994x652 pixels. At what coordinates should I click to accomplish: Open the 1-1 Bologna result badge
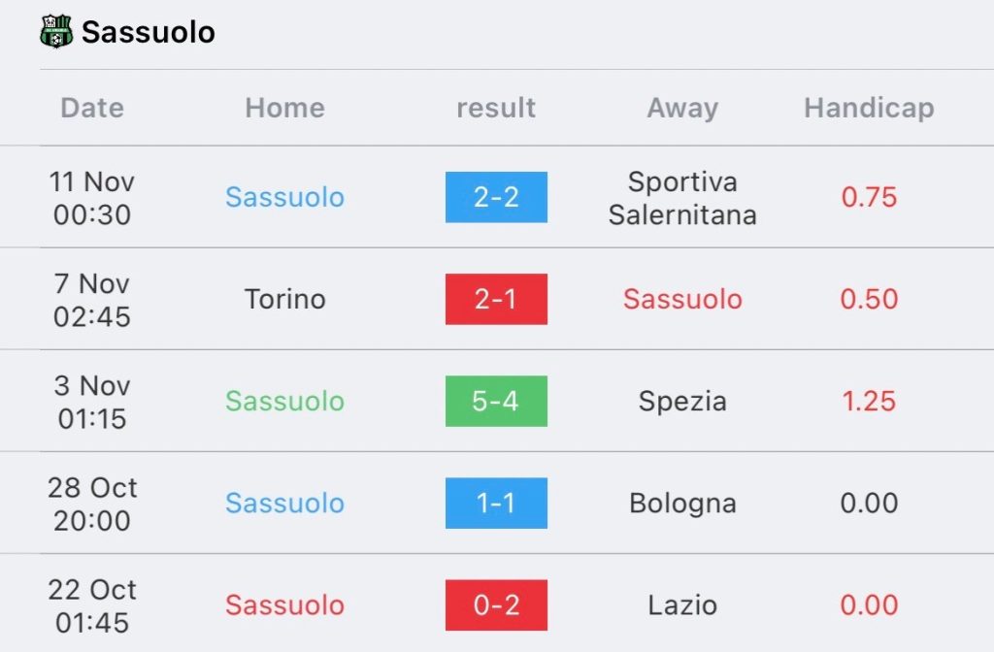[496, 503]
